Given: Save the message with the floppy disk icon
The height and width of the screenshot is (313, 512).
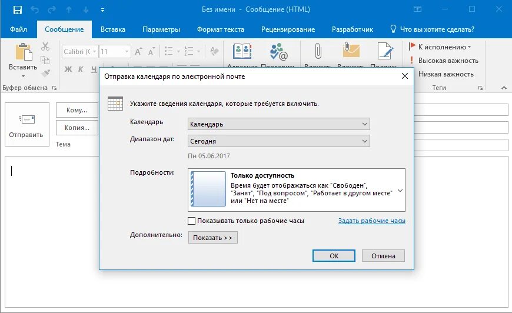Looking at the screenshot, I should click(x=17, y=10).
